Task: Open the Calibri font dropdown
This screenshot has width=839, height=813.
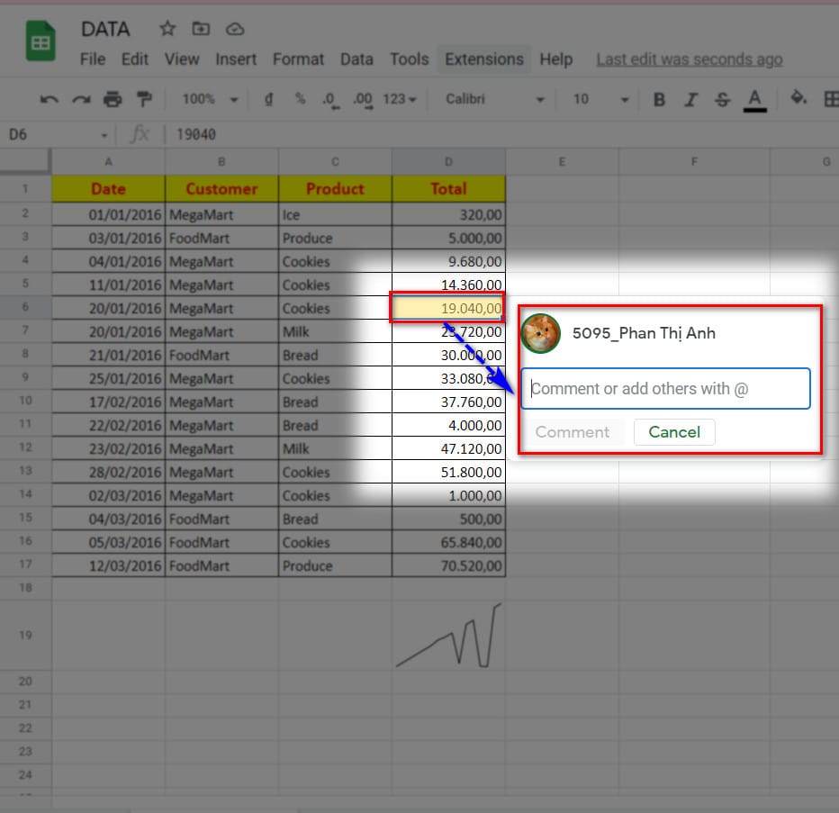Action: click(x=495, y=99)
